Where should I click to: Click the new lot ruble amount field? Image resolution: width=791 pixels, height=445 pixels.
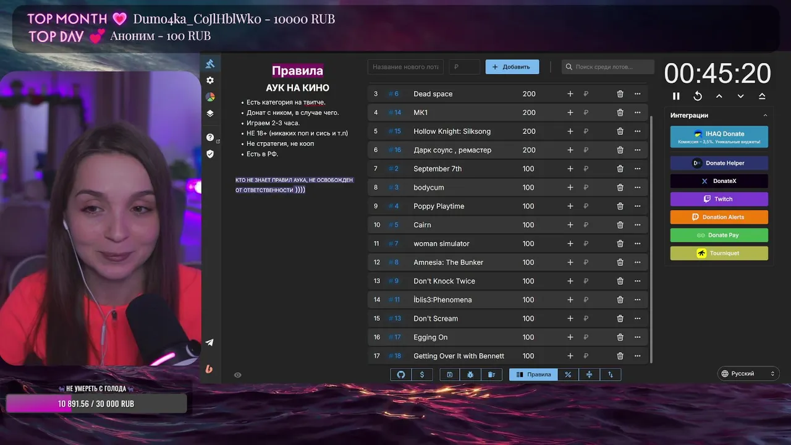pos(464,67)
